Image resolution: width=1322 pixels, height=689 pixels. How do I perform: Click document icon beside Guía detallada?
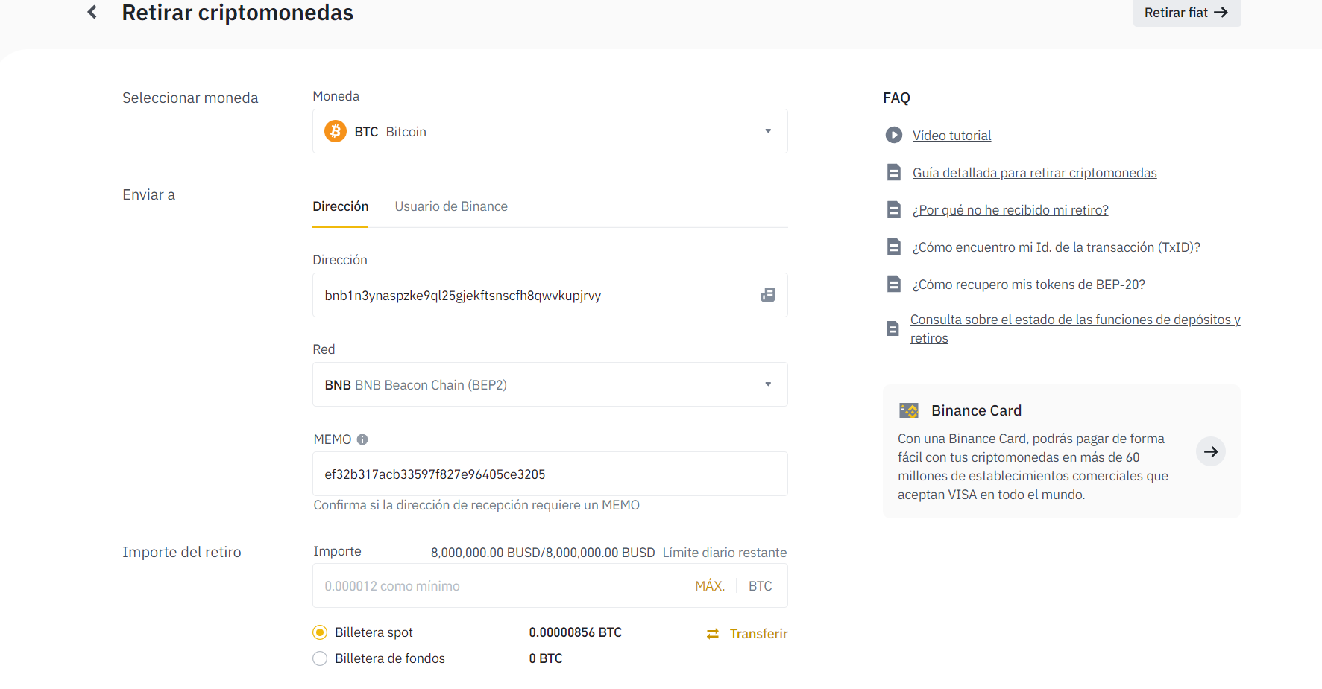893,172
